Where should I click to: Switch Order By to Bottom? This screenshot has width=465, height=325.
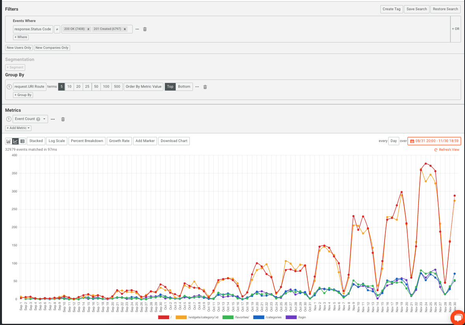pos(184,87)
